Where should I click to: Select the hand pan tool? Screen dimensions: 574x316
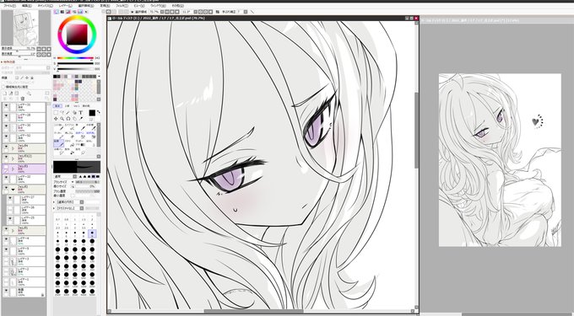(74, 119)
